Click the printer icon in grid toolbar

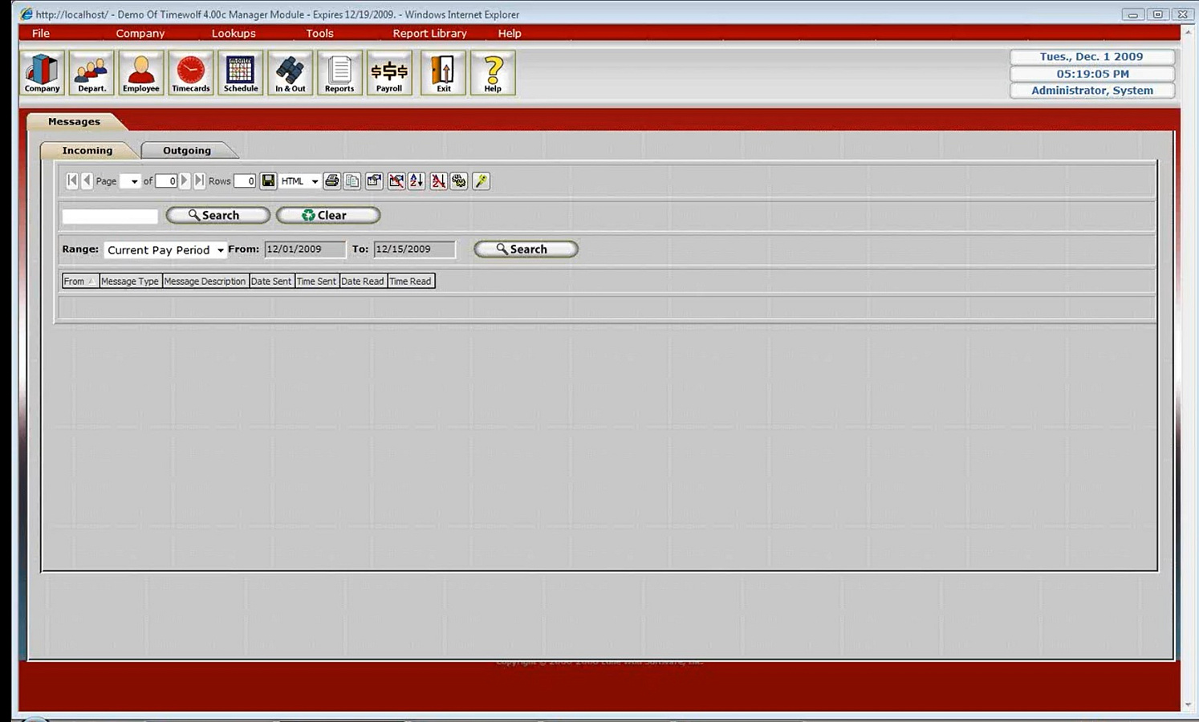pyautogui.click(x=331, y=181)
